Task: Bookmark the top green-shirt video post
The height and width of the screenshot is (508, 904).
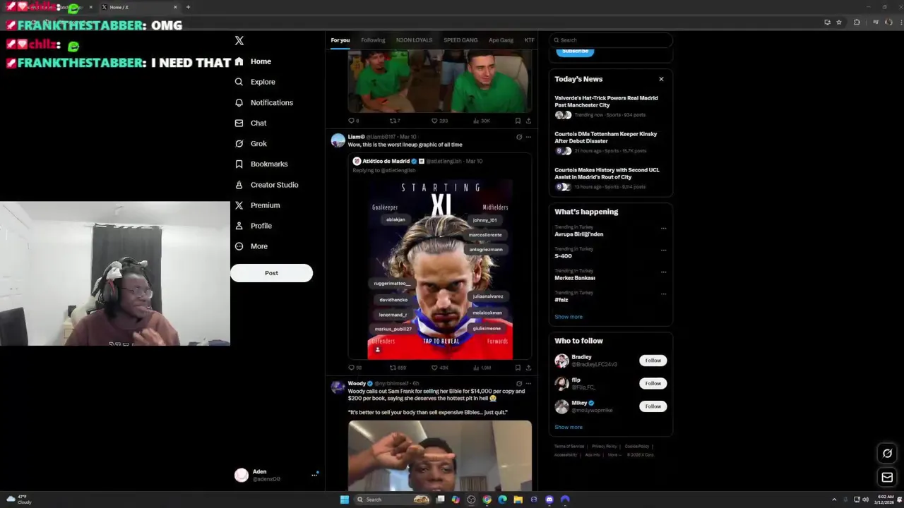Action: pos(518,121)
